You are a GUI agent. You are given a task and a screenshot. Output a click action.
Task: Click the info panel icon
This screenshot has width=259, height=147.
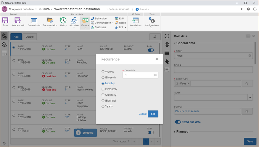167,36
